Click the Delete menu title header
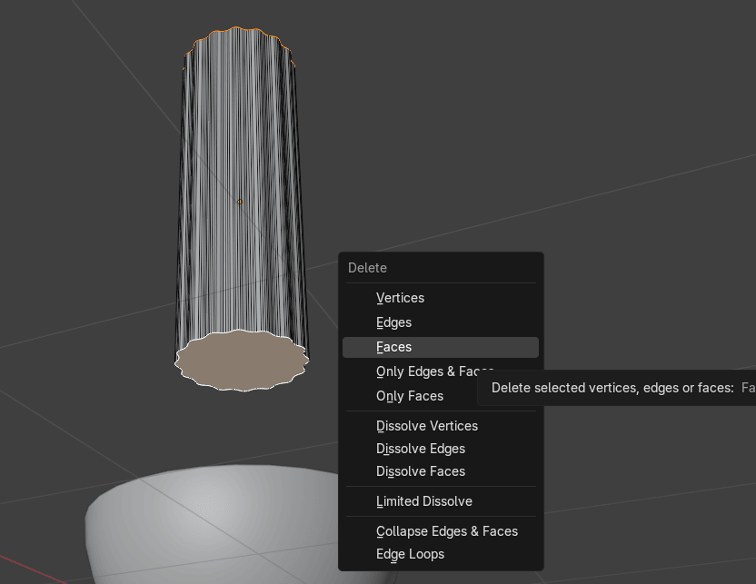 [367, 268]
